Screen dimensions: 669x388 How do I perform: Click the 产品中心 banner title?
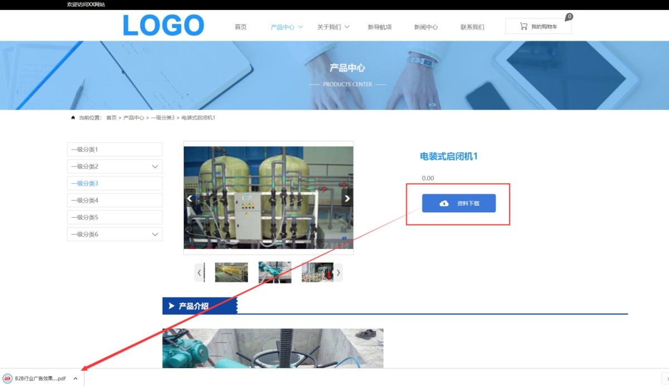click(x=347, y=68)
